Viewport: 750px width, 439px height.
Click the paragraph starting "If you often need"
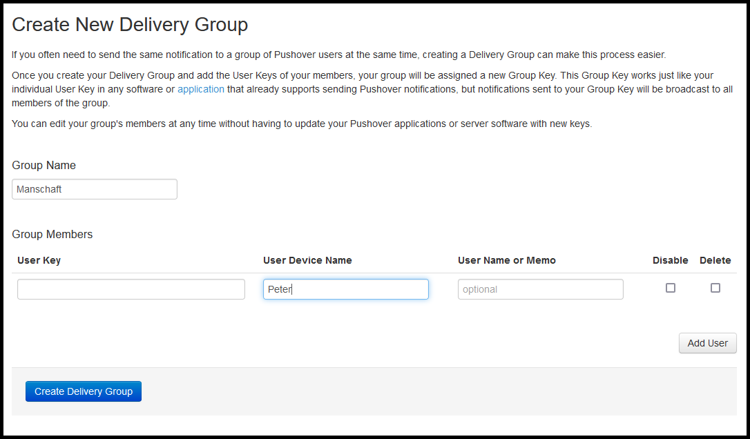pyautogui.click(x=338, y=55)
